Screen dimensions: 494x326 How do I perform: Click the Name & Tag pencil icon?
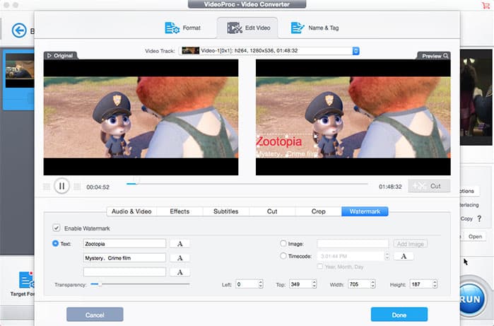[298, 28]
